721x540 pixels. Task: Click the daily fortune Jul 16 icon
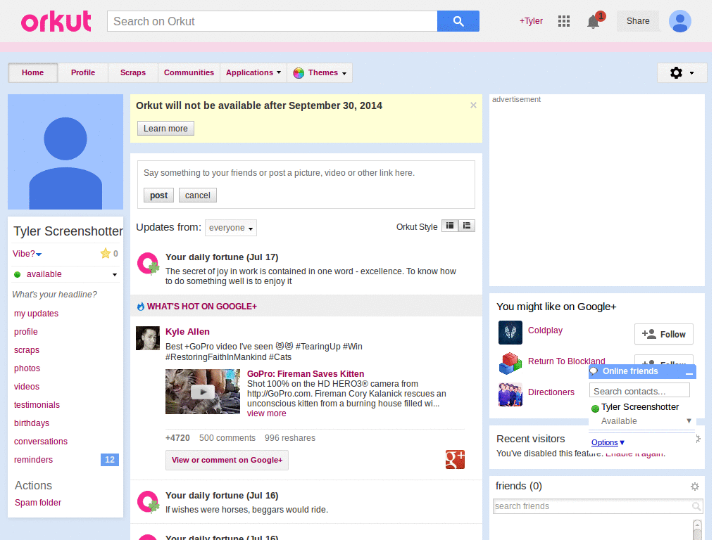148,502
